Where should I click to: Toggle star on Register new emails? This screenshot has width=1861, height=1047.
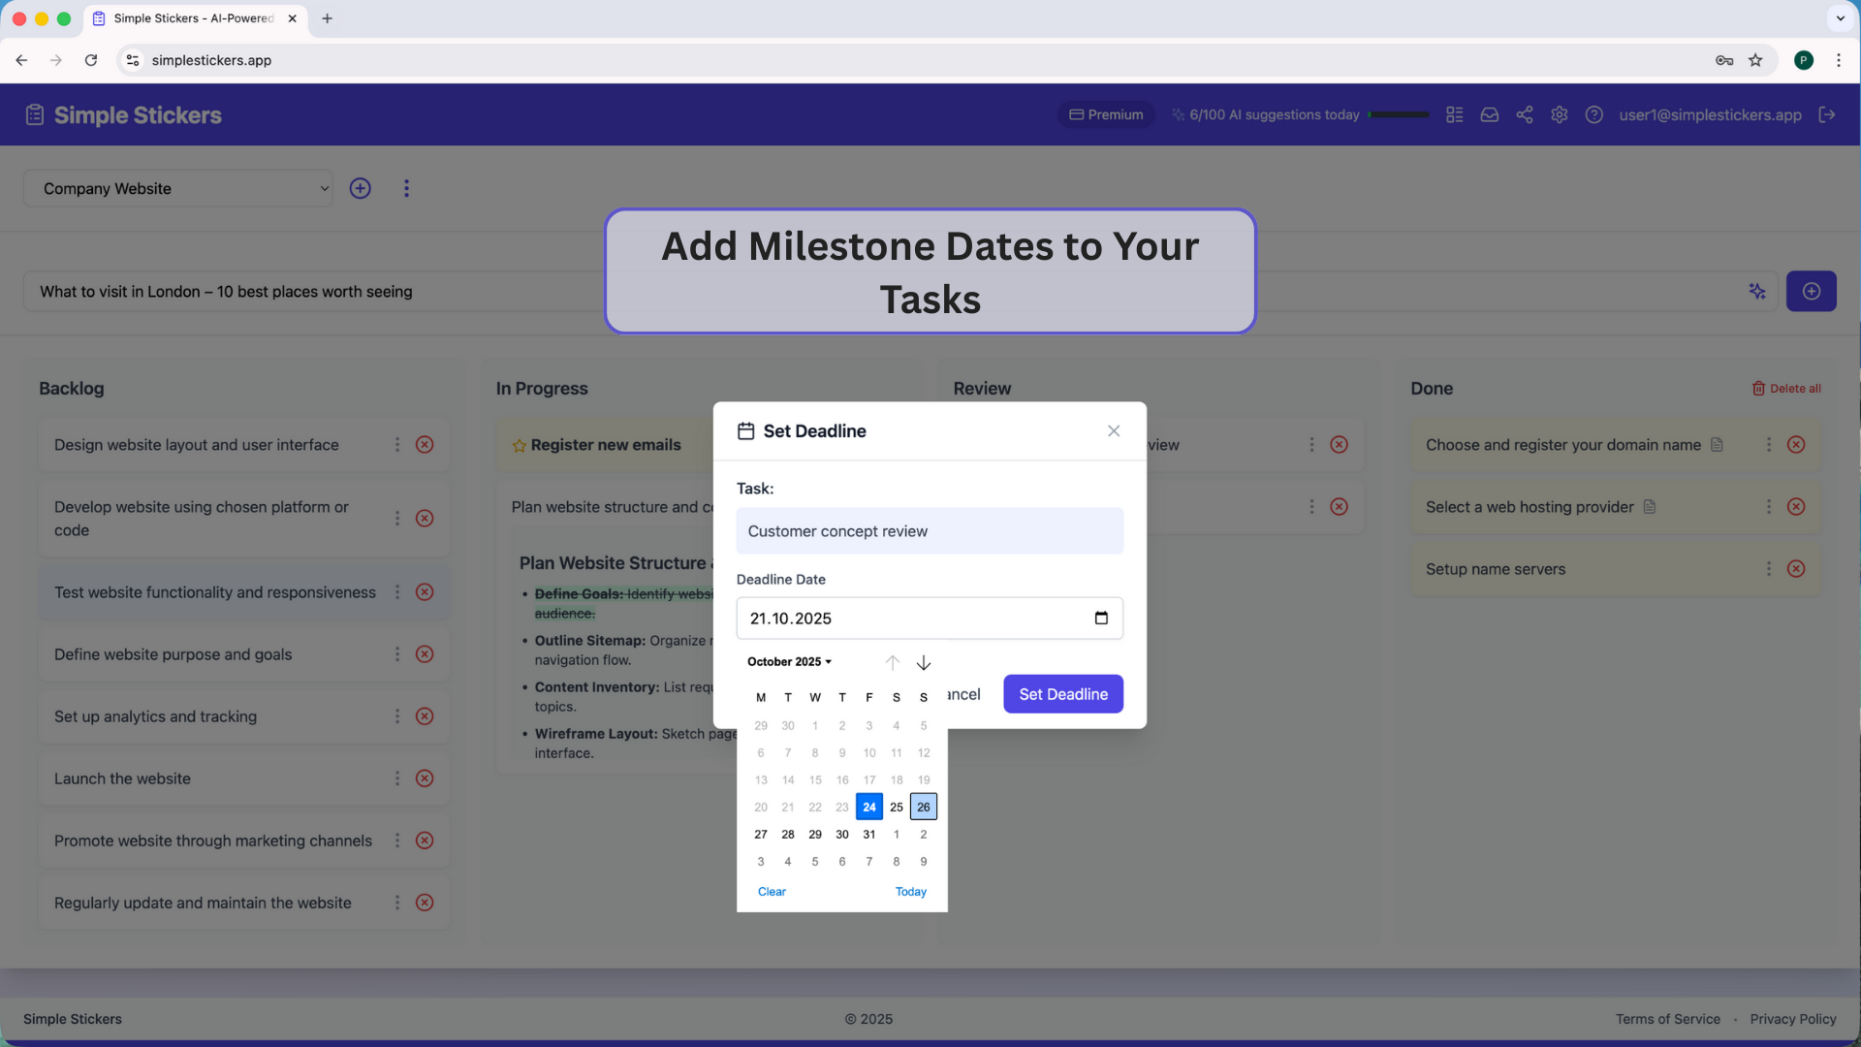520,446
